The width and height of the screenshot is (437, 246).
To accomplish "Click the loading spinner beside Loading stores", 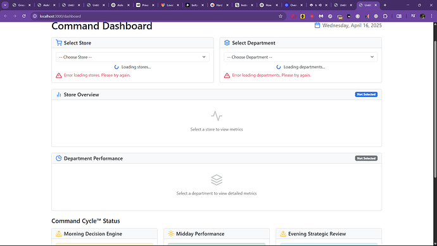I will pyautogui.click(x=117, y=67).
